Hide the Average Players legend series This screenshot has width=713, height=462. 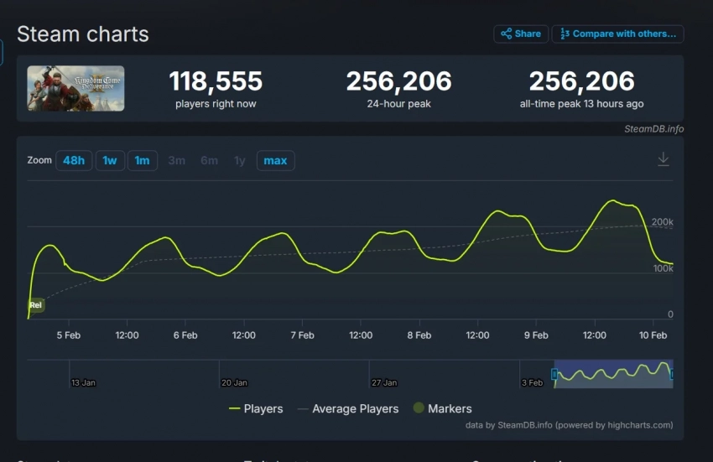[x=347, y=409]
